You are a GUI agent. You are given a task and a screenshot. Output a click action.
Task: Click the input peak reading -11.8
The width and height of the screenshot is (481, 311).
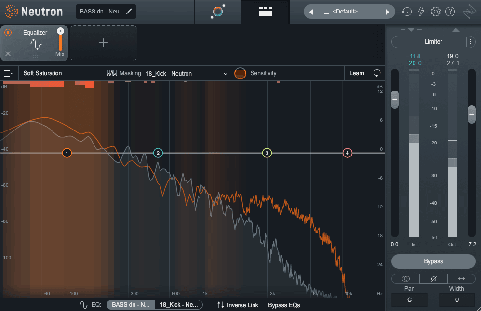point(413,56)
